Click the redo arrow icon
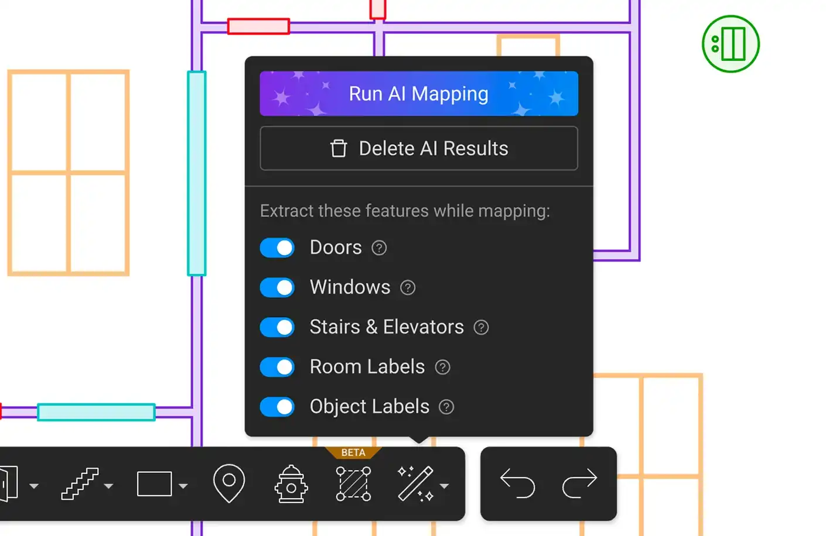The width and height of the screenshot is (826, 536). (579, 484)
